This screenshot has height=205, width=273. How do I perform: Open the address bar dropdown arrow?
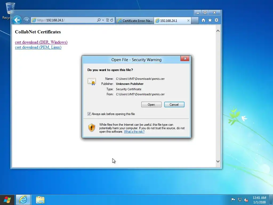coord(103,20)
